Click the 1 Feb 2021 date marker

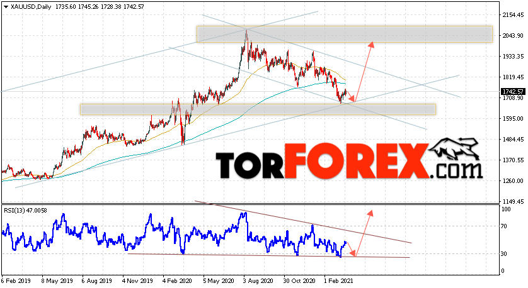tap(339, 281)
